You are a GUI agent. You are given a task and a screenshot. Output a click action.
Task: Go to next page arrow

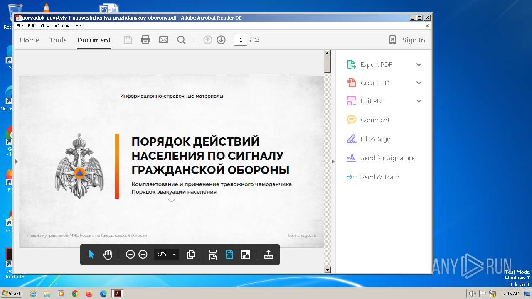point(221,40)
